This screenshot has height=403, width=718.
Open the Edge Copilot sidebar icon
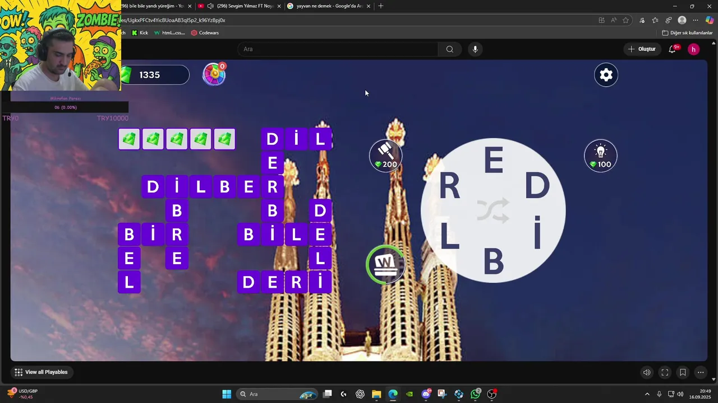(710, 20)
